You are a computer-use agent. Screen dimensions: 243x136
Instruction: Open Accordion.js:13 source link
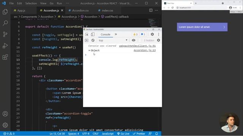click(x=145, y=50)
